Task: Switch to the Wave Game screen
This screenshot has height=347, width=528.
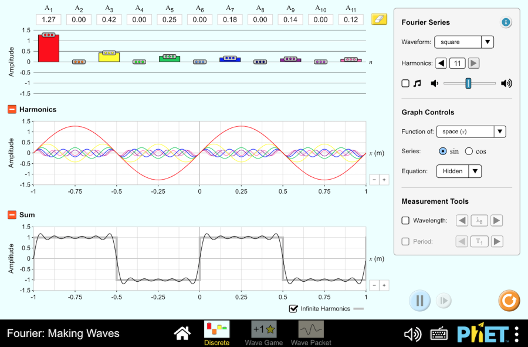Action: (263, 333)
